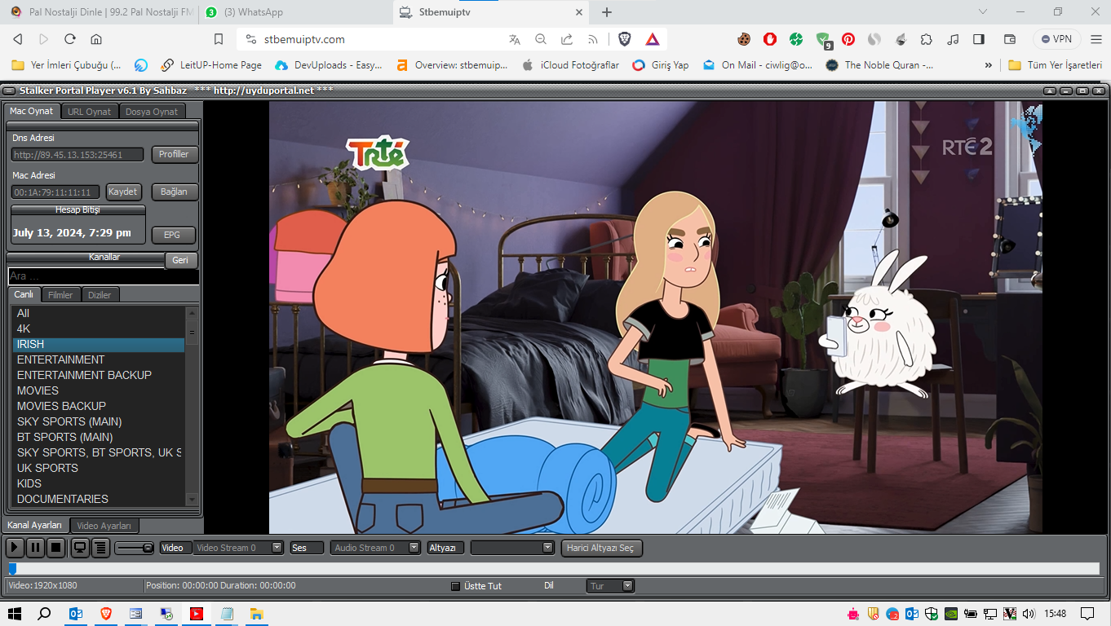Toggle the browser sidebar panel icon
The image size is (1111, 626).
click(x=979, y=39)
